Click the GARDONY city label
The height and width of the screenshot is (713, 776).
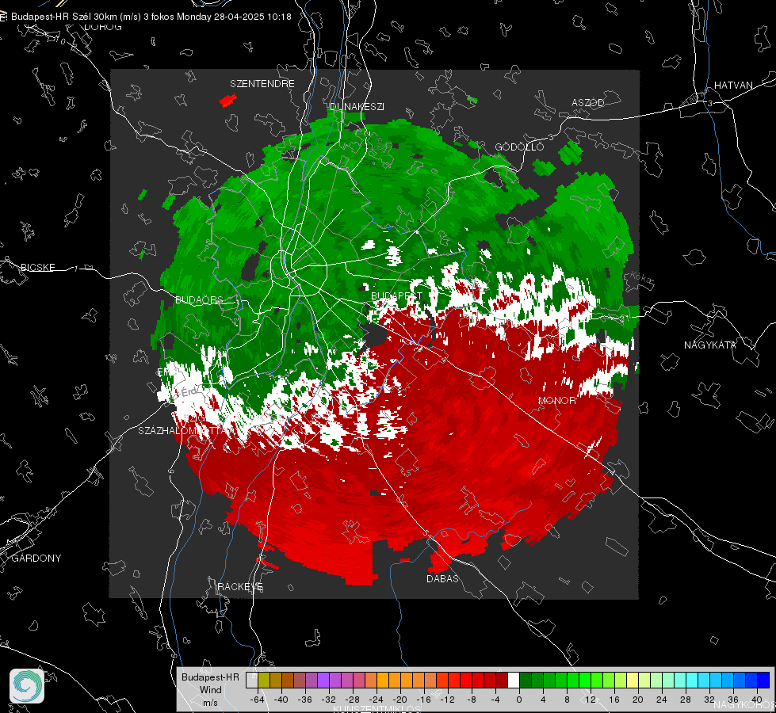36,559
